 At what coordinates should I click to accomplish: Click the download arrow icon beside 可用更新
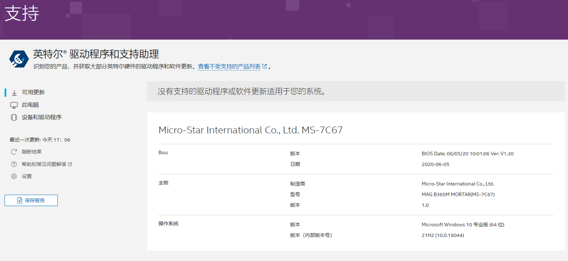pos(14,93)
